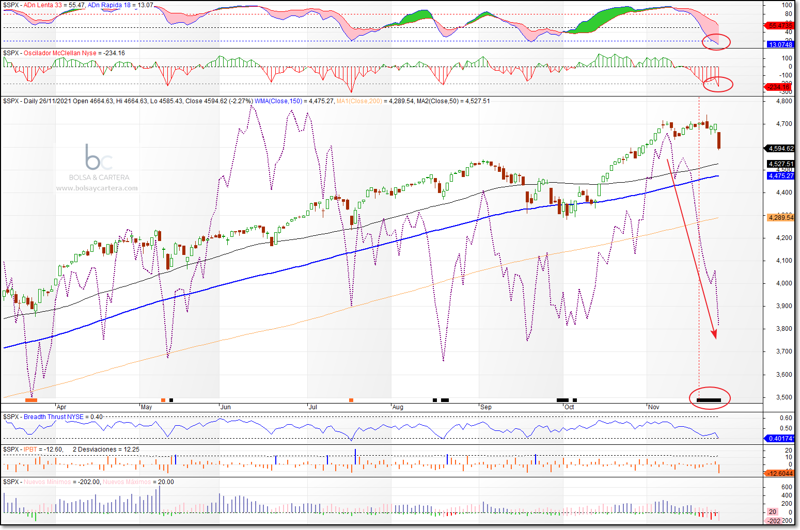Click the 4,100 price axis label
The width and height of the screenshot is (800, 530).
coord(784,261)
